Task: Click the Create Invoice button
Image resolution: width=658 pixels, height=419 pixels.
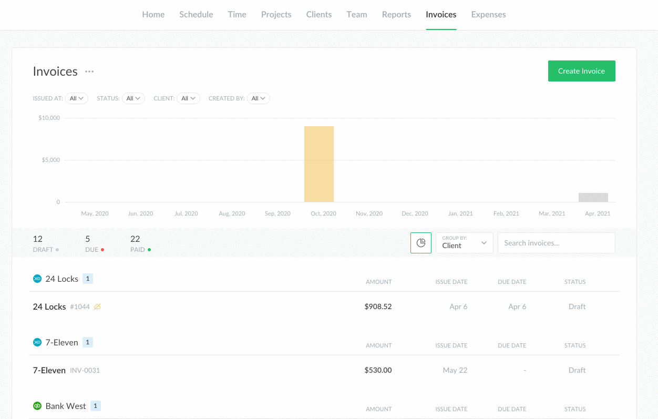Action: [581, 70]
